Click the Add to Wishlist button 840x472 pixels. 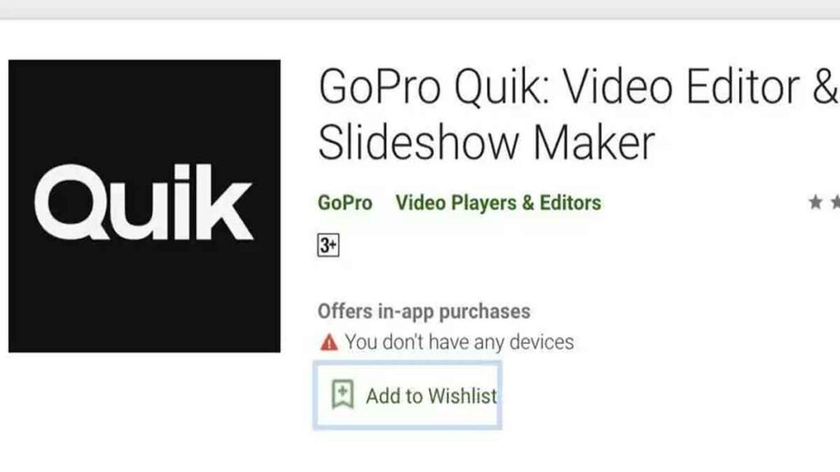pos(408,396)
